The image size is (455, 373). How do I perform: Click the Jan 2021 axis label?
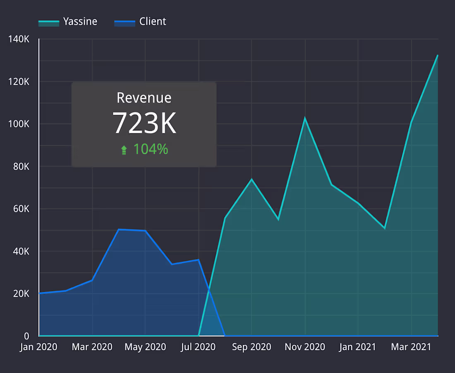(x=357, y=347)
